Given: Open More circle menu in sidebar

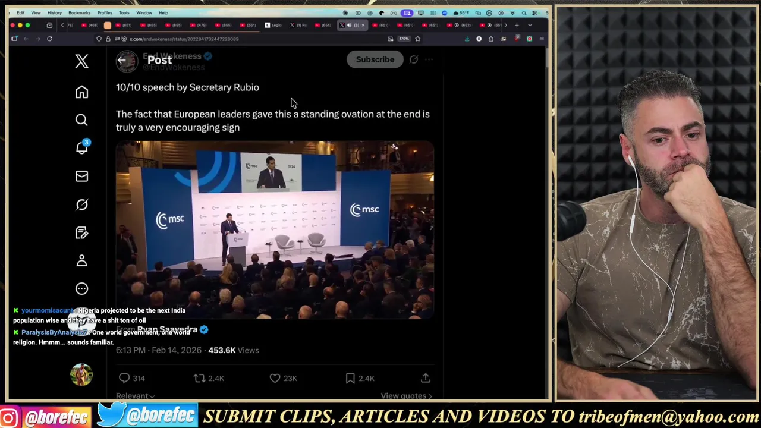Looking at the screenshot, I should [x=81, y=289].
